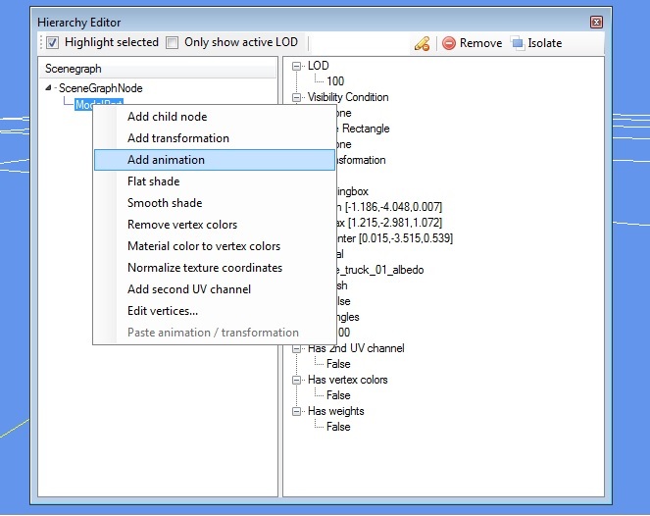Image resolution: width=650 pixels, height=516 pixels.
Task: Select Add animation in context menu
Action: (214, 160)
